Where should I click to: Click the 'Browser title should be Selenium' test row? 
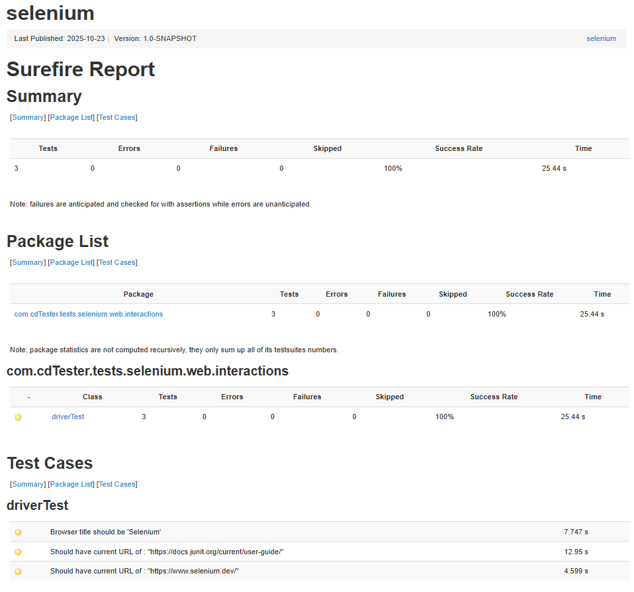(x=320, y=532)
